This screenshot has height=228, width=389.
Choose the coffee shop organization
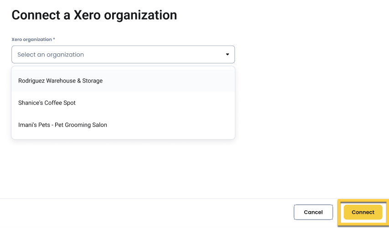[x=47, y=103]
